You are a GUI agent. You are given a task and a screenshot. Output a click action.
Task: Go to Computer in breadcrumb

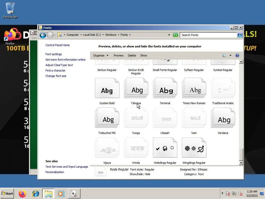point(73,35)
